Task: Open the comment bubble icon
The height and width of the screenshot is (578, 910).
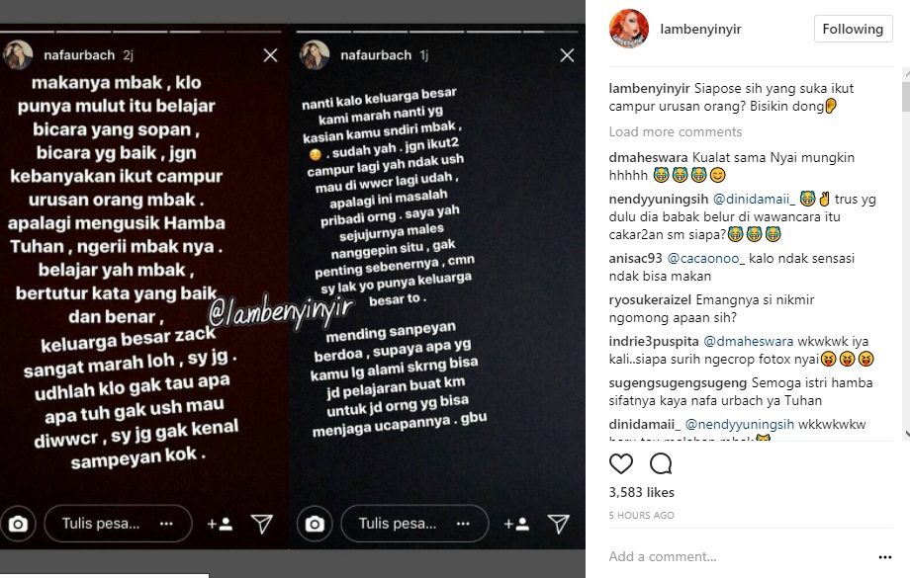Action: [661, 463]
